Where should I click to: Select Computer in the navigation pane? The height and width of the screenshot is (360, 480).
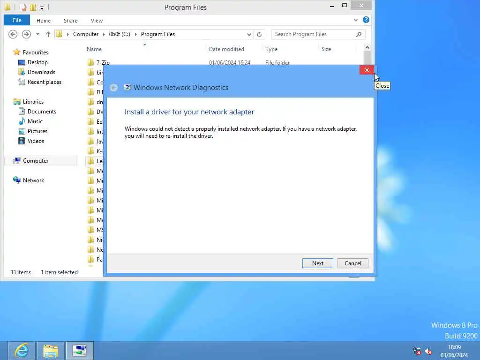tap(36, 161)
